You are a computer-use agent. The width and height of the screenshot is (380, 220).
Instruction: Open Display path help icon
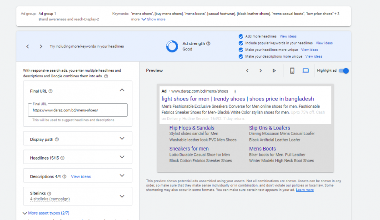click(x=57, y=139)
